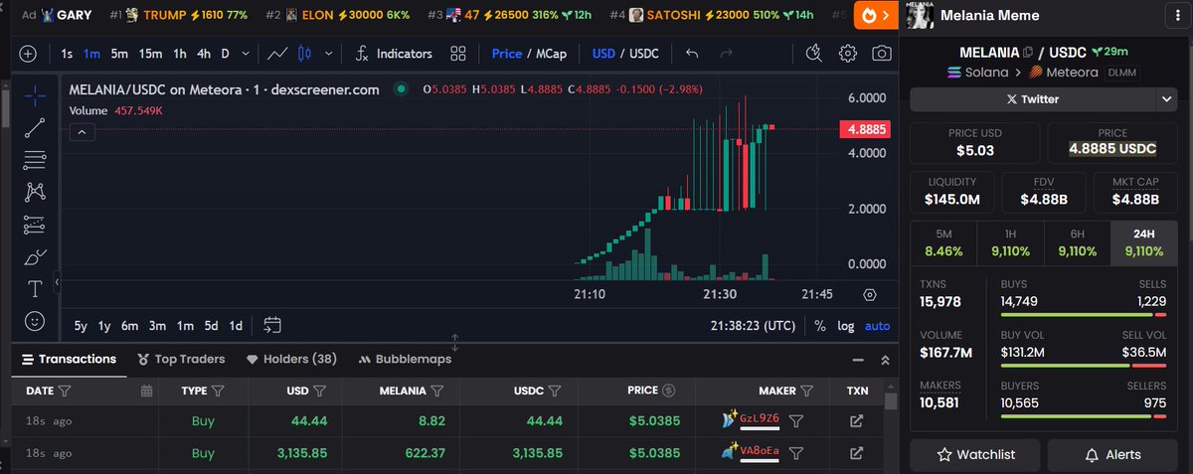Viewport: 1193px width, 474px height.
Task: Switch to the Transactions tab
Action: click(x=68, y=359)
